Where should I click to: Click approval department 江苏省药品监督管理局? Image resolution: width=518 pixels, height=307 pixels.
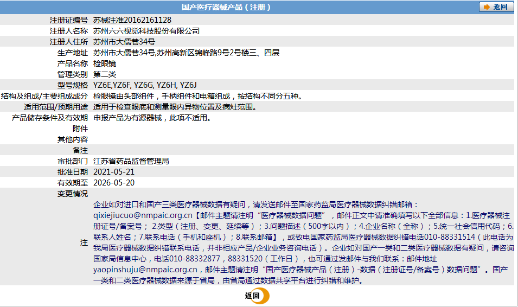pyautogui.click(x=131, y=161)
